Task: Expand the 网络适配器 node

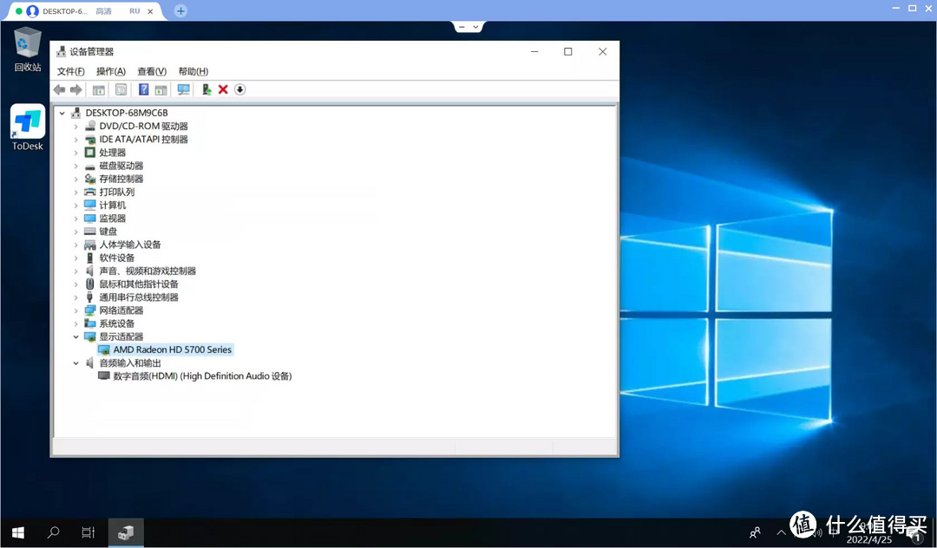Action: (x=75, y=310)
